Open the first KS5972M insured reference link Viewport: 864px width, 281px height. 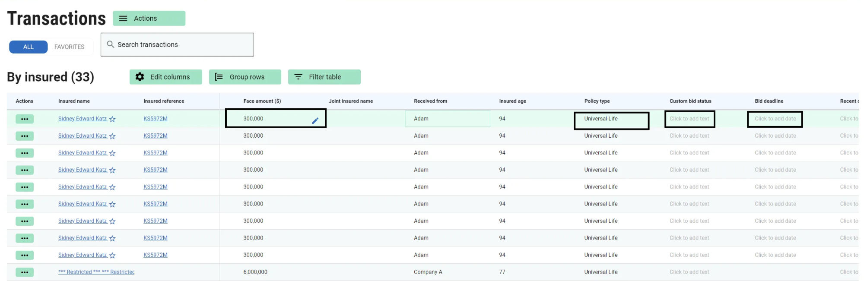coord(156,119)
